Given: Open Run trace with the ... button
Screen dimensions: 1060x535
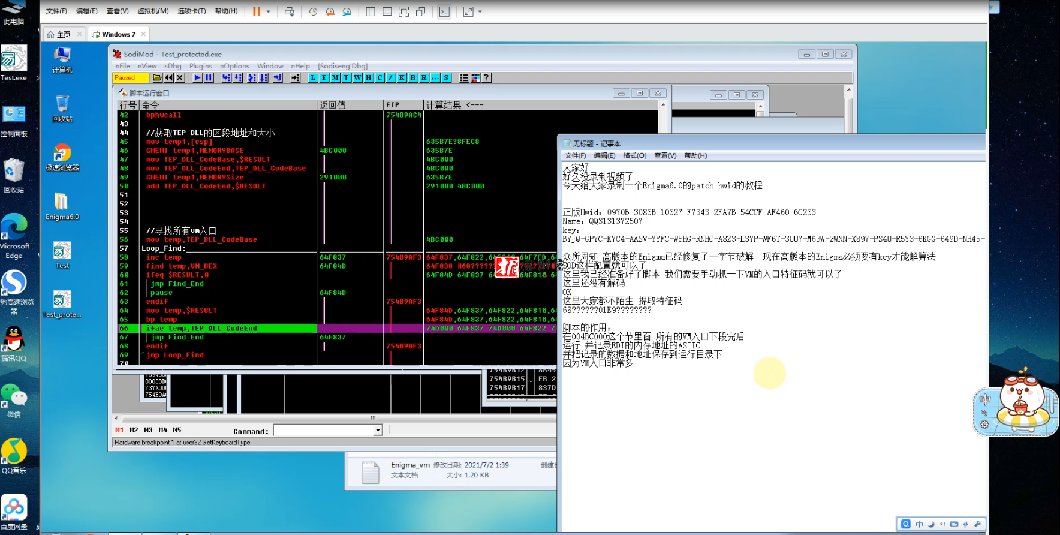Looking at the screenshot, I should (x=435, y=77).
